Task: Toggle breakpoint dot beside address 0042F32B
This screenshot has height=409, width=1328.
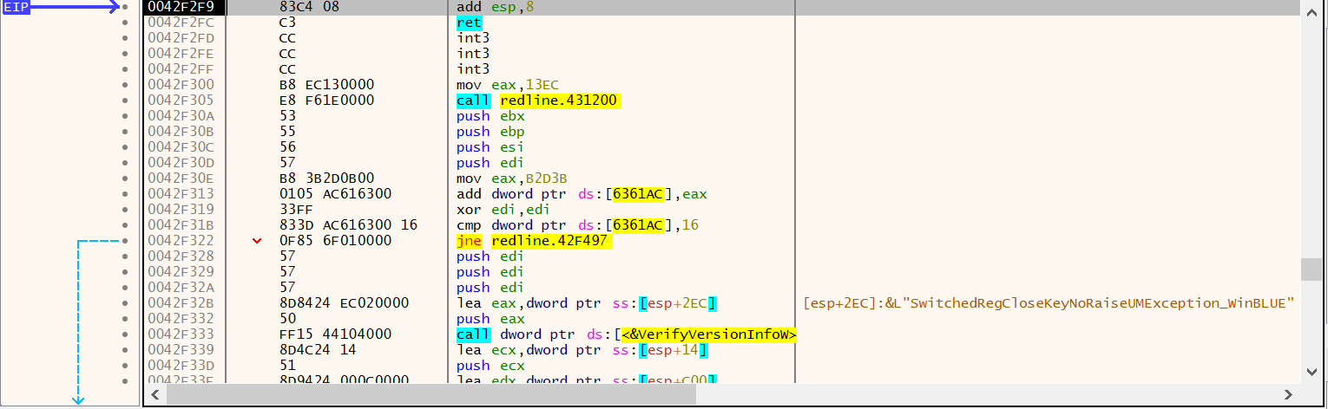Action: 126,303
